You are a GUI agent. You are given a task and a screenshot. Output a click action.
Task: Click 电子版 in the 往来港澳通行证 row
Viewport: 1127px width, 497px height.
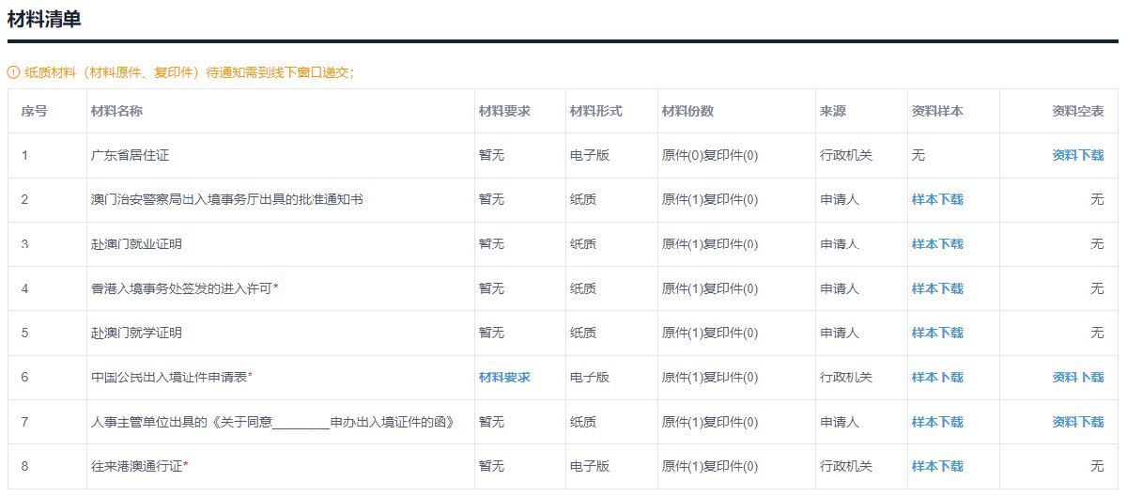pyautogui.click(x=590, y=466)
